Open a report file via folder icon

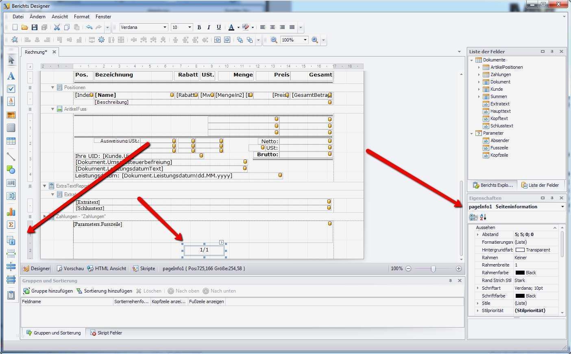click(x=25, y=27)
